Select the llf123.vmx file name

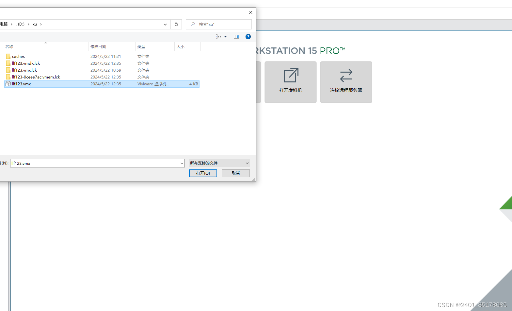coord(22,84)
